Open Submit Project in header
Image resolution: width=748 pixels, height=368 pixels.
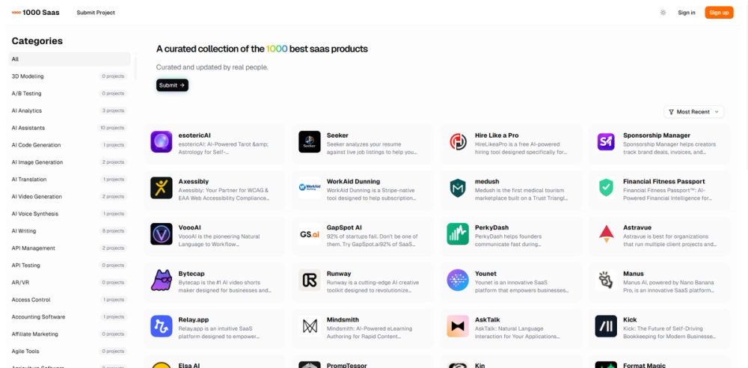coord(96,13)
